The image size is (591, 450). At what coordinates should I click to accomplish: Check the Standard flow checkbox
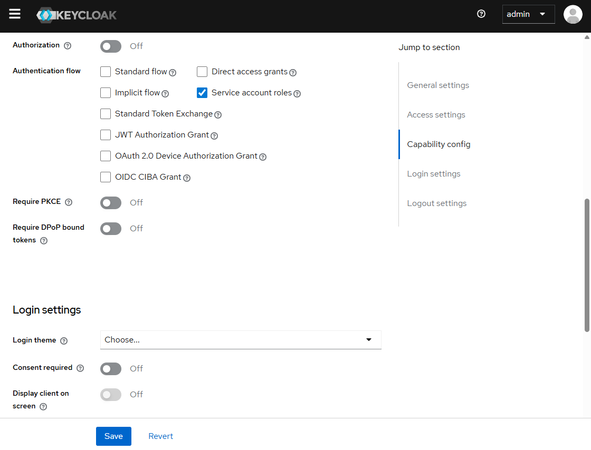coord(106,72)
